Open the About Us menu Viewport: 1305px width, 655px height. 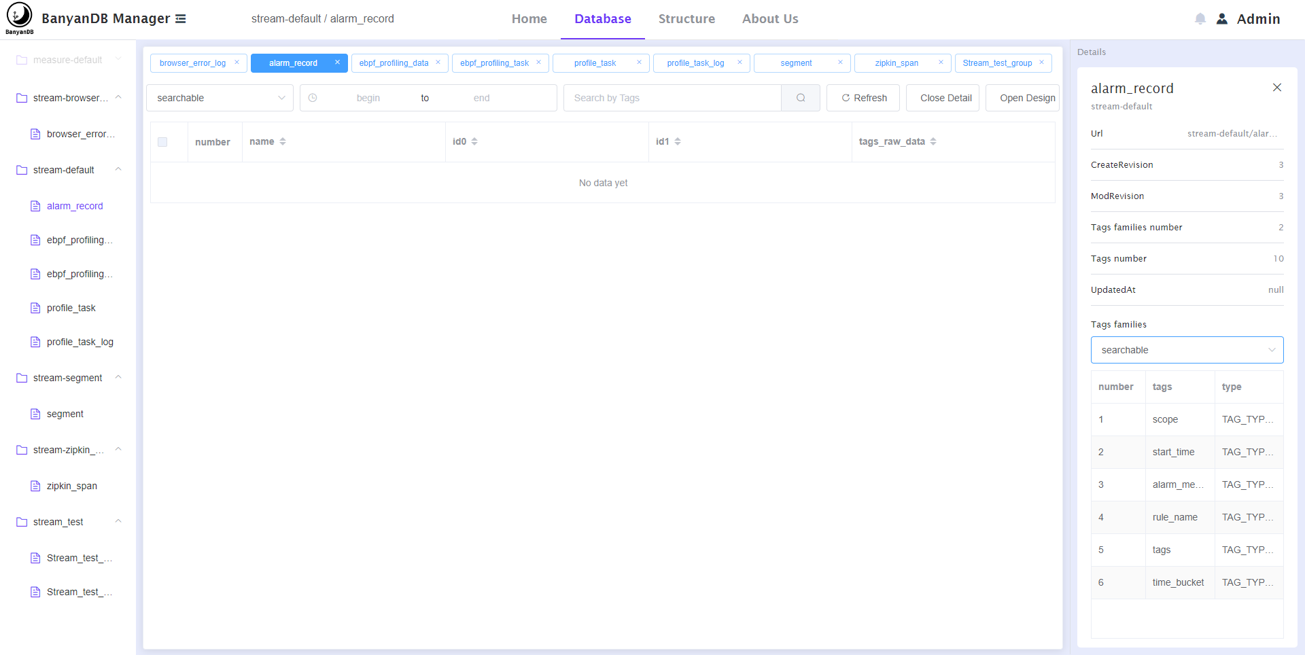coord(770,19)
